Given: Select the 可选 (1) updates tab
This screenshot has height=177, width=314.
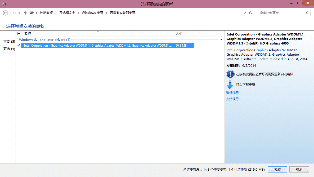Looking at the screenshot, I should 9,49.
